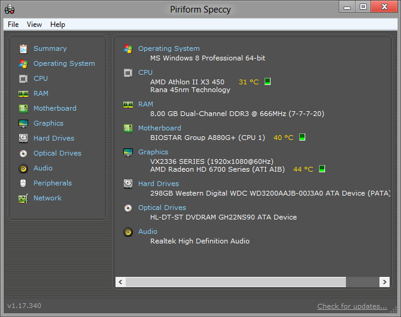The width and height of the screenshot is (401, 317).
Task: Click the motherboard temperature status indicator
Action: [302, 138]
